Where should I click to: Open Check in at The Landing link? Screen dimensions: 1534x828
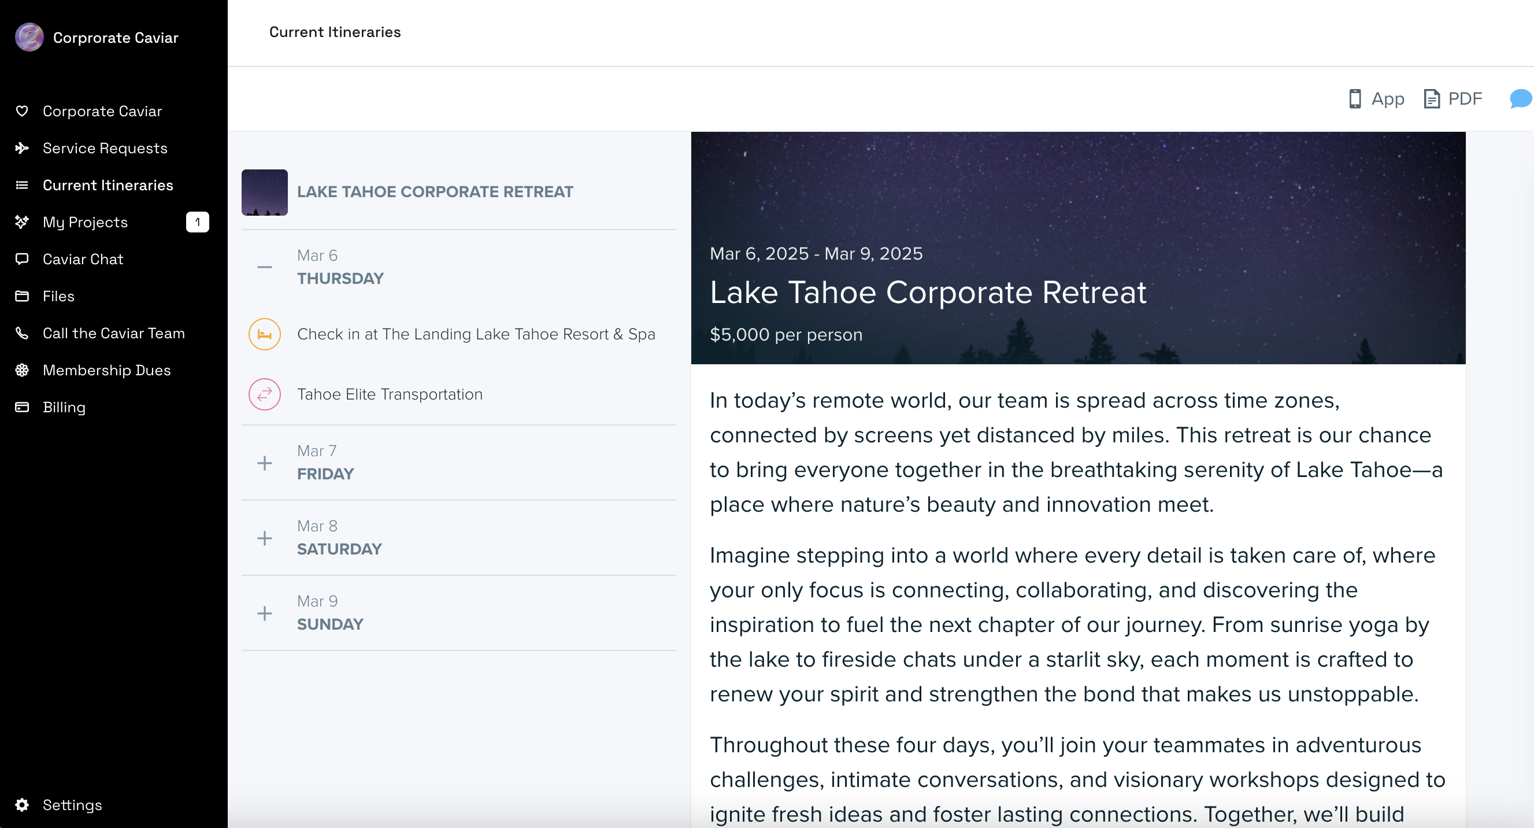476,334
